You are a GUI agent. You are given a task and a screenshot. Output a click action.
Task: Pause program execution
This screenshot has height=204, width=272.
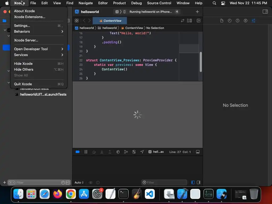pos(86,152)
